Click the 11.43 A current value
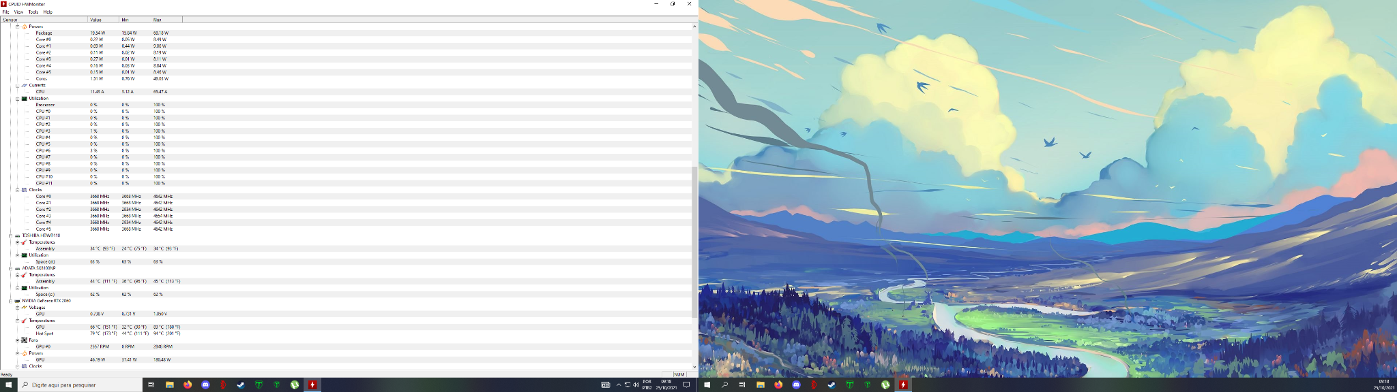Screen dimensions: 1397x392 (97, 92)
